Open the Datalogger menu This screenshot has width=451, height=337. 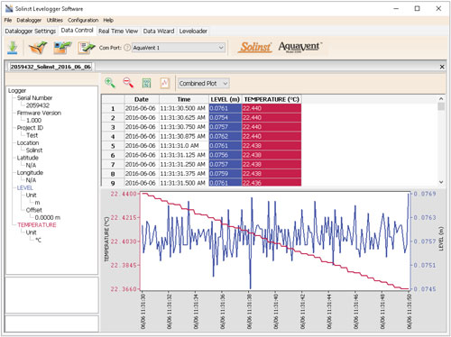[29, 20]
